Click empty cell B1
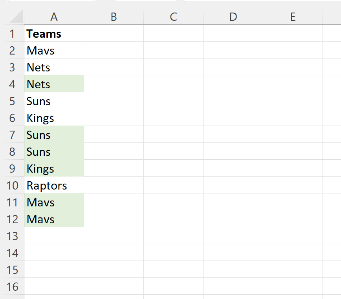Viewport: 341px width, 299px height. (x=114, y=33)
